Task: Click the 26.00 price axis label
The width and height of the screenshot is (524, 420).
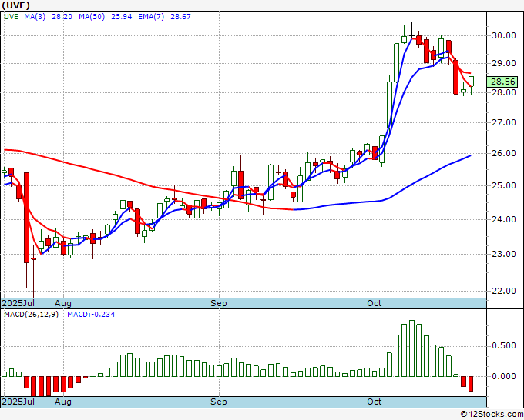Action: coord(504,153)
